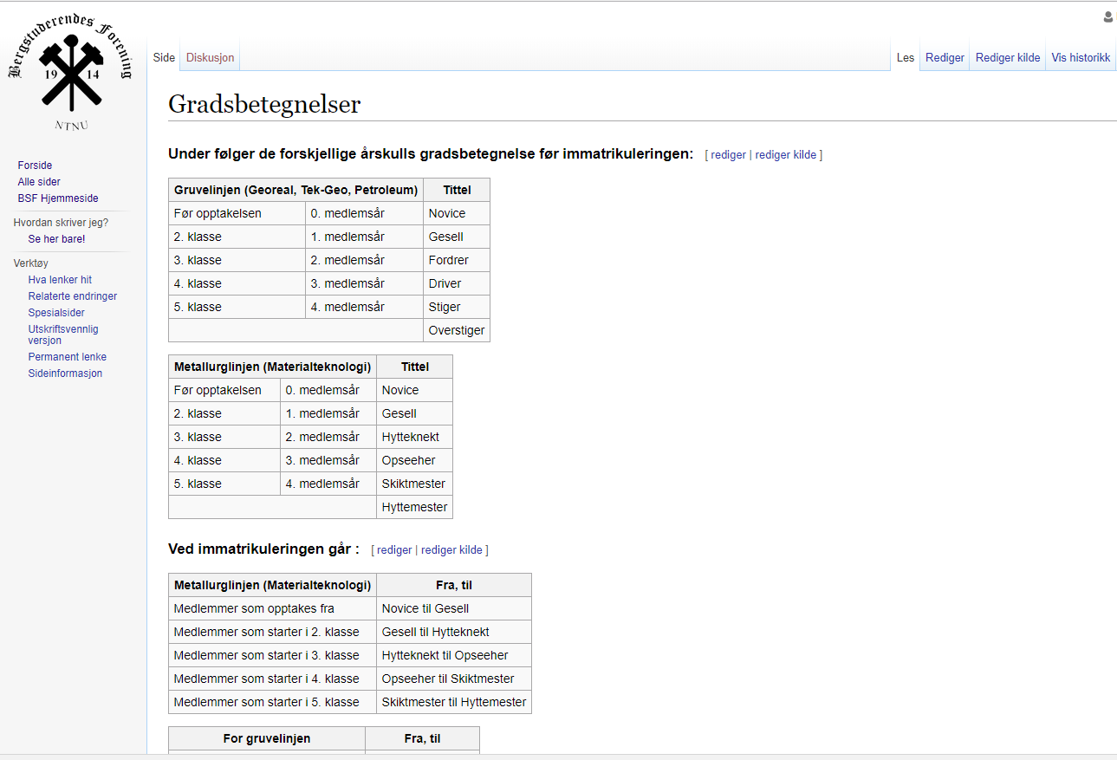This screenshot has width=1117, height=760.
Task: Open the Diskusjon tab
Action: [210, 58]
